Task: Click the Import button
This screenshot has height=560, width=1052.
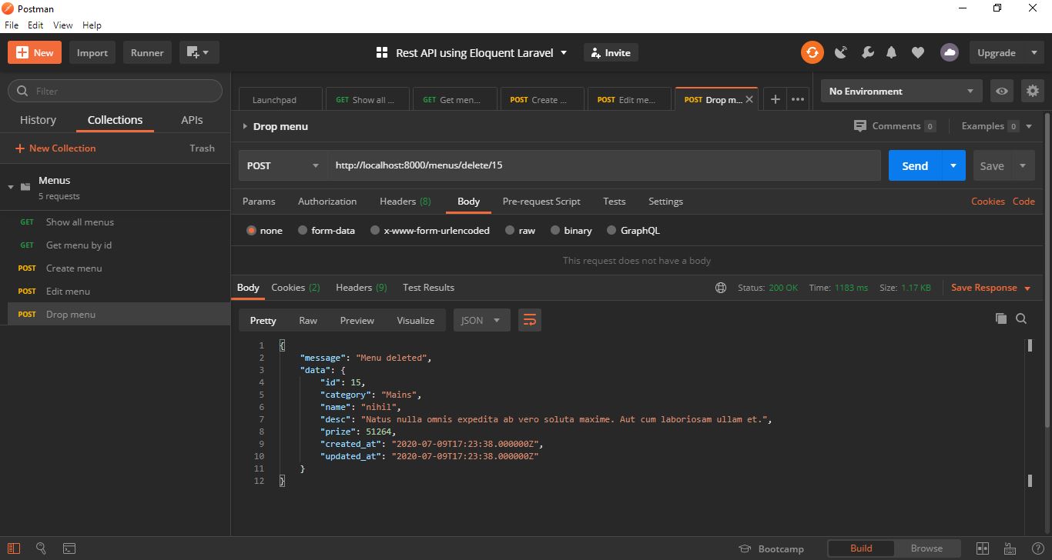Action: (92, 52)
